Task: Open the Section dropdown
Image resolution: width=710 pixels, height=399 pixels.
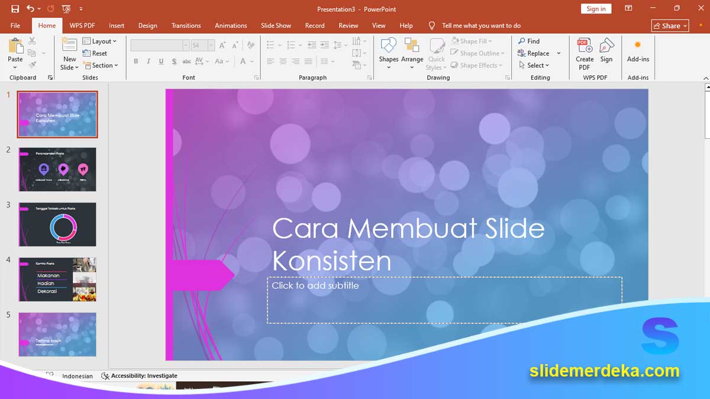Action: pyautogui.click(x=101, y=66)
